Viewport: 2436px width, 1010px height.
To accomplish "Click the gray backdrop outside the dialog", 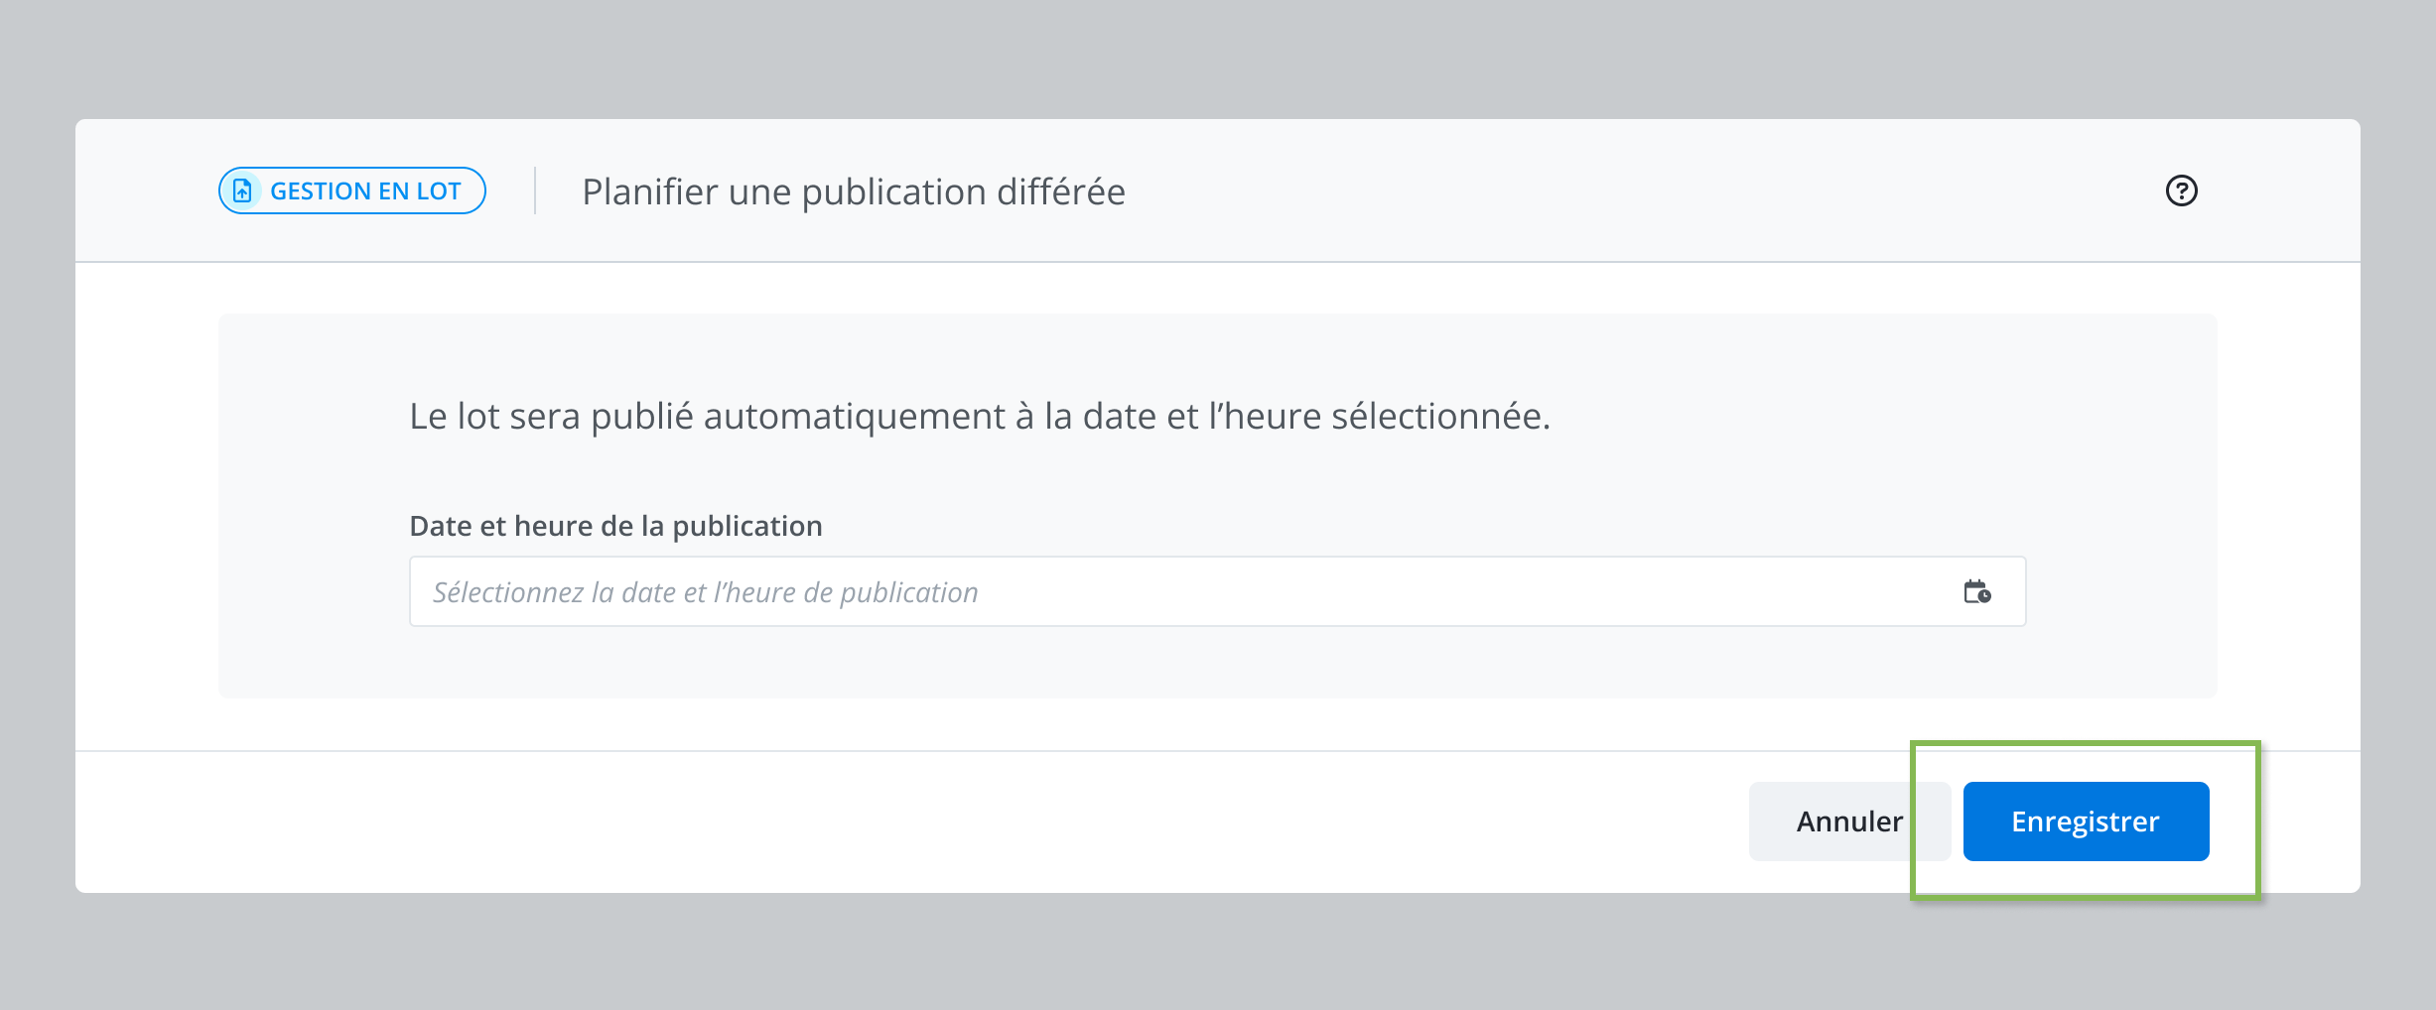I will pos(1217,60).
